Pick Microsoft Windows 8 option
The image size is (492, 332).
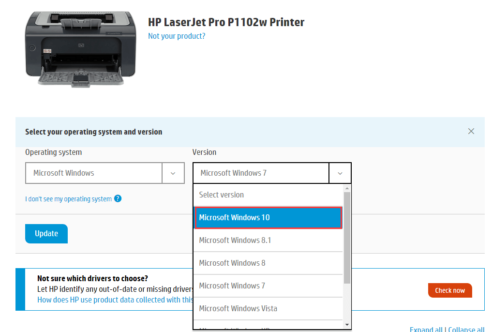point(268,263)
